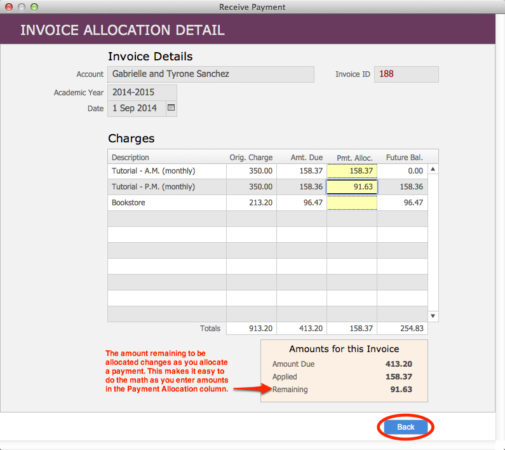
Task: Click the Amt. Due column header
Action: 307,157
